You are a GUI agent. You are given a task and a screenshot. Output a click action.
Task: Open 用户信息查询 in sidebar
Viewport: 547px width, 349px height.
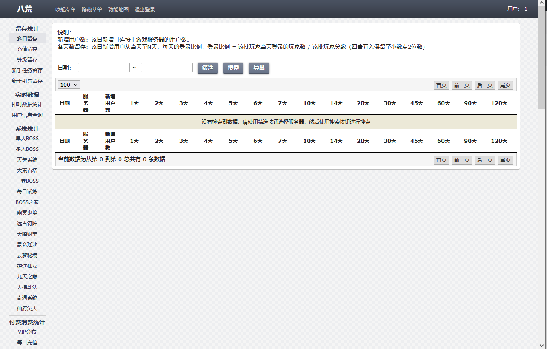point(27,115)
